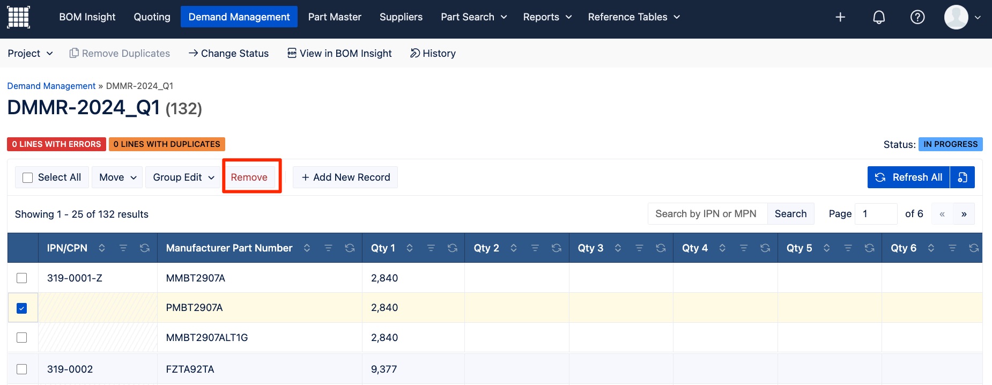The width and height of the screenshot is (992, 385).
Task: Sort the Qty 2 column
Action: 514,248
